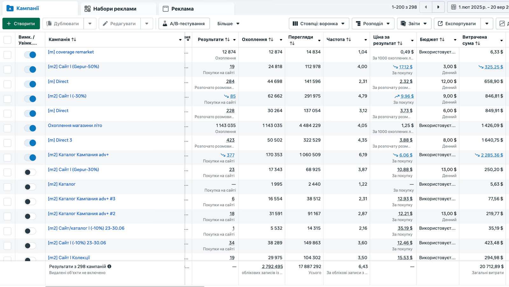The width and height of the screenshot is (509, 287).
Task: Open the Розподіл dropdown
Action: click(x=373, y=24)
